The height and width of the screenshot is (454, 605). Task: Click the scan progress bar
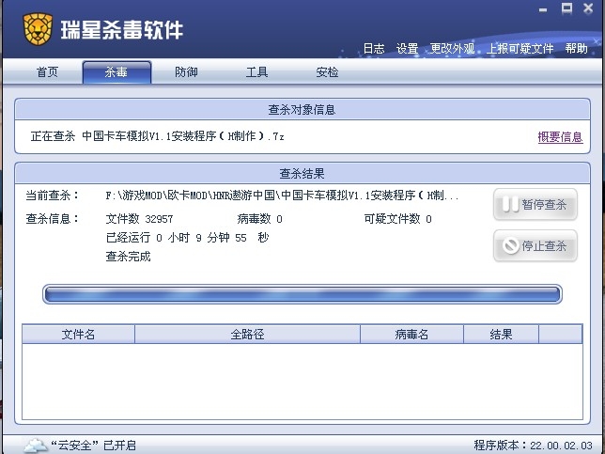[x=302, y=294]
